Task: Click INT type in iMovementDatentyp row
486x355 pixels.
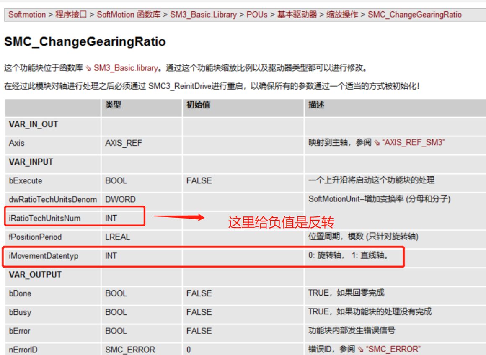Action: 111,256
